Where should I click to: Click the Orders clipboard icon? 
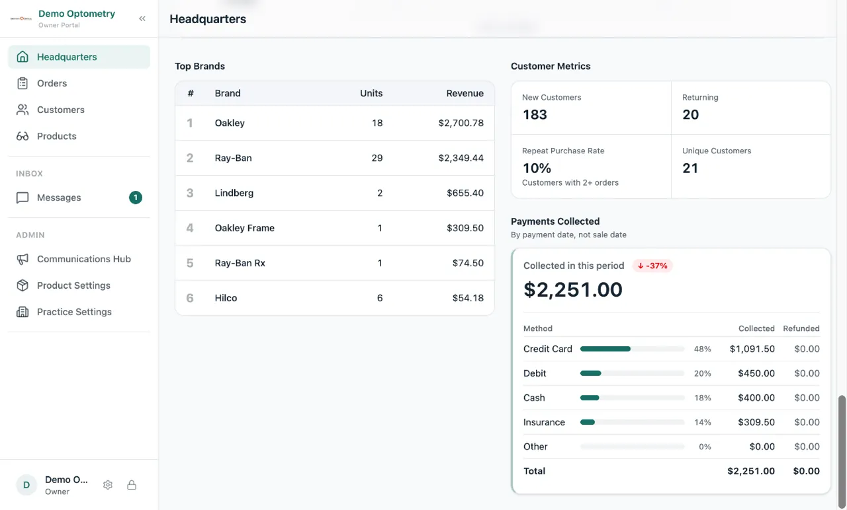[22, 83]
